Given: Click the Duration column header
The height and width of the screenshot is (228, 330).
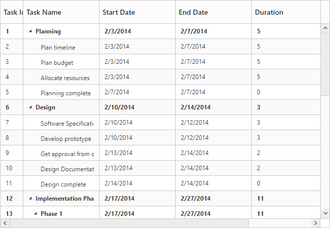Looking at the screenshot, I should [269, 12].
